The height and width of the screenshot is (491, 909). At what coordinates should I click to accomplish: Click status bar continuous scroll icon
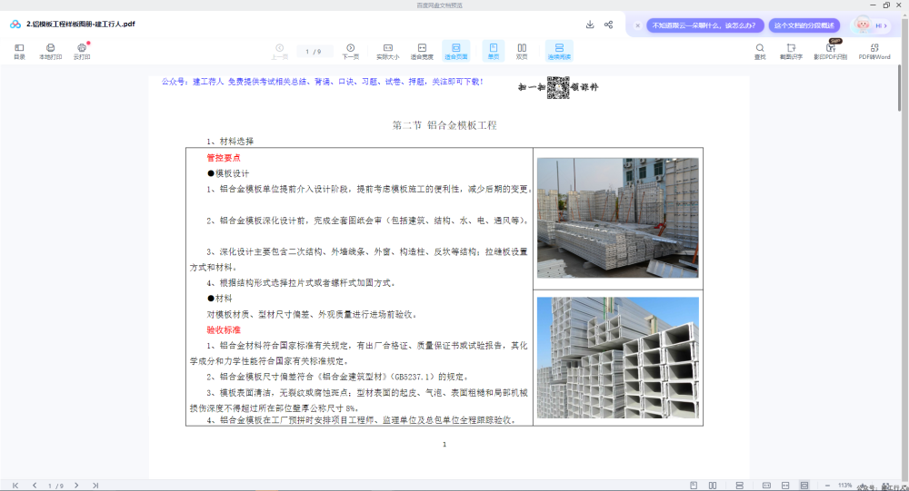click(x=739, y=486)
